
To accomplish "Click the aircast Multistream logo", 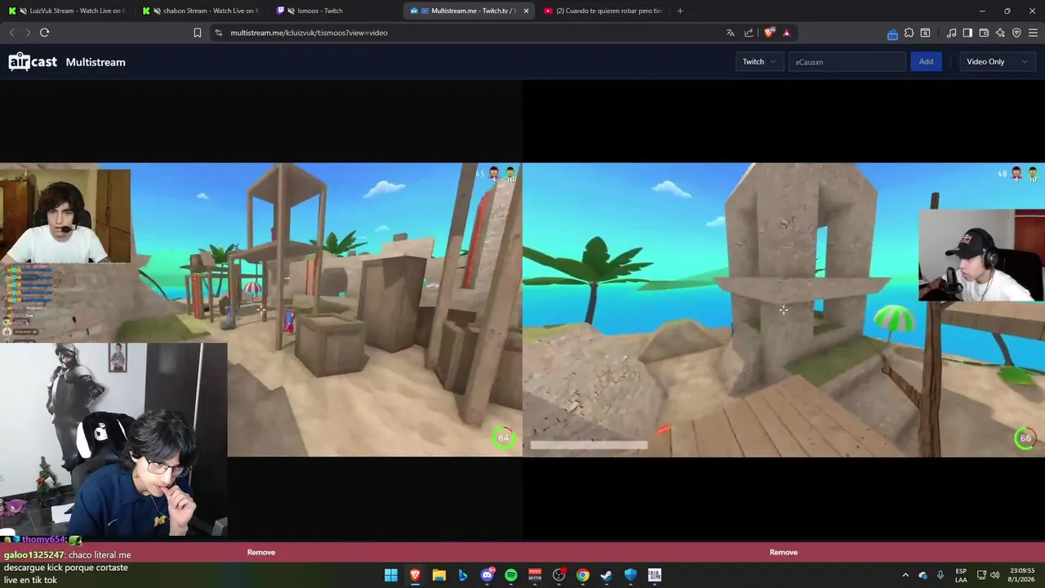I will [33, 62].
